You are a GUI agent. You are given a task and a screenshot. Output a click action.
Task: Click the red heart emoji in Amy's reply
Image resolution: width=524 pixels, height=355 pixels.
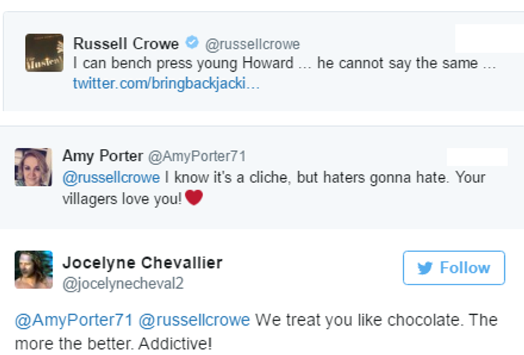click(194, 198)
